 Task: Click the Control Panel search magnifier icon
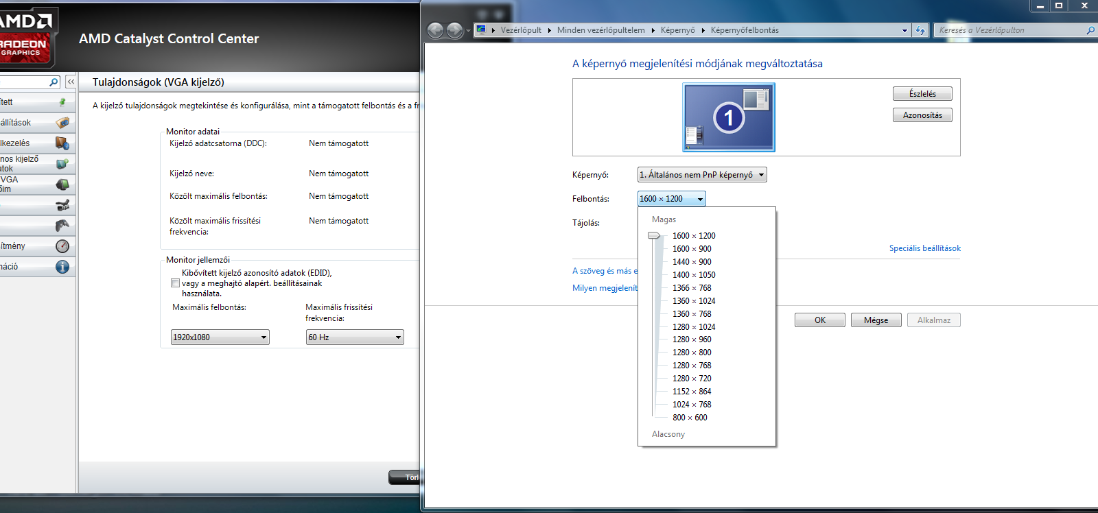1090,30
